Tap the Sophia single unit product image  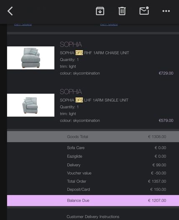click(31, 105)
